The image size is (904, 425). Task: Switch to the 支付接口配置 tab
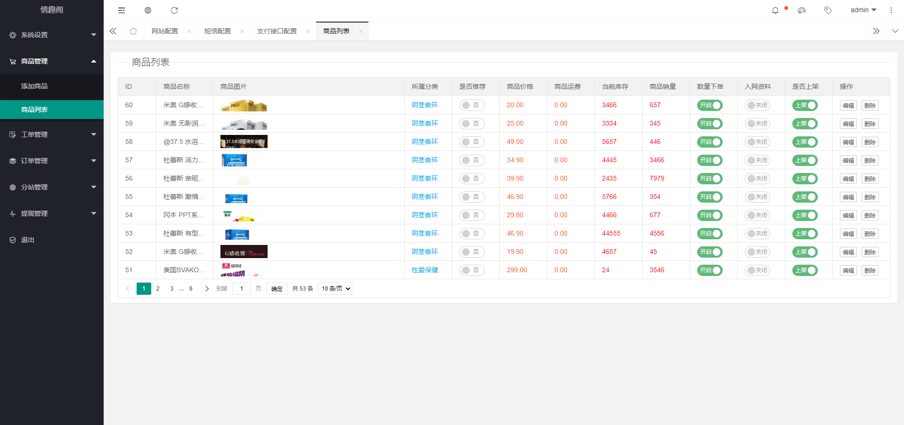277,31
